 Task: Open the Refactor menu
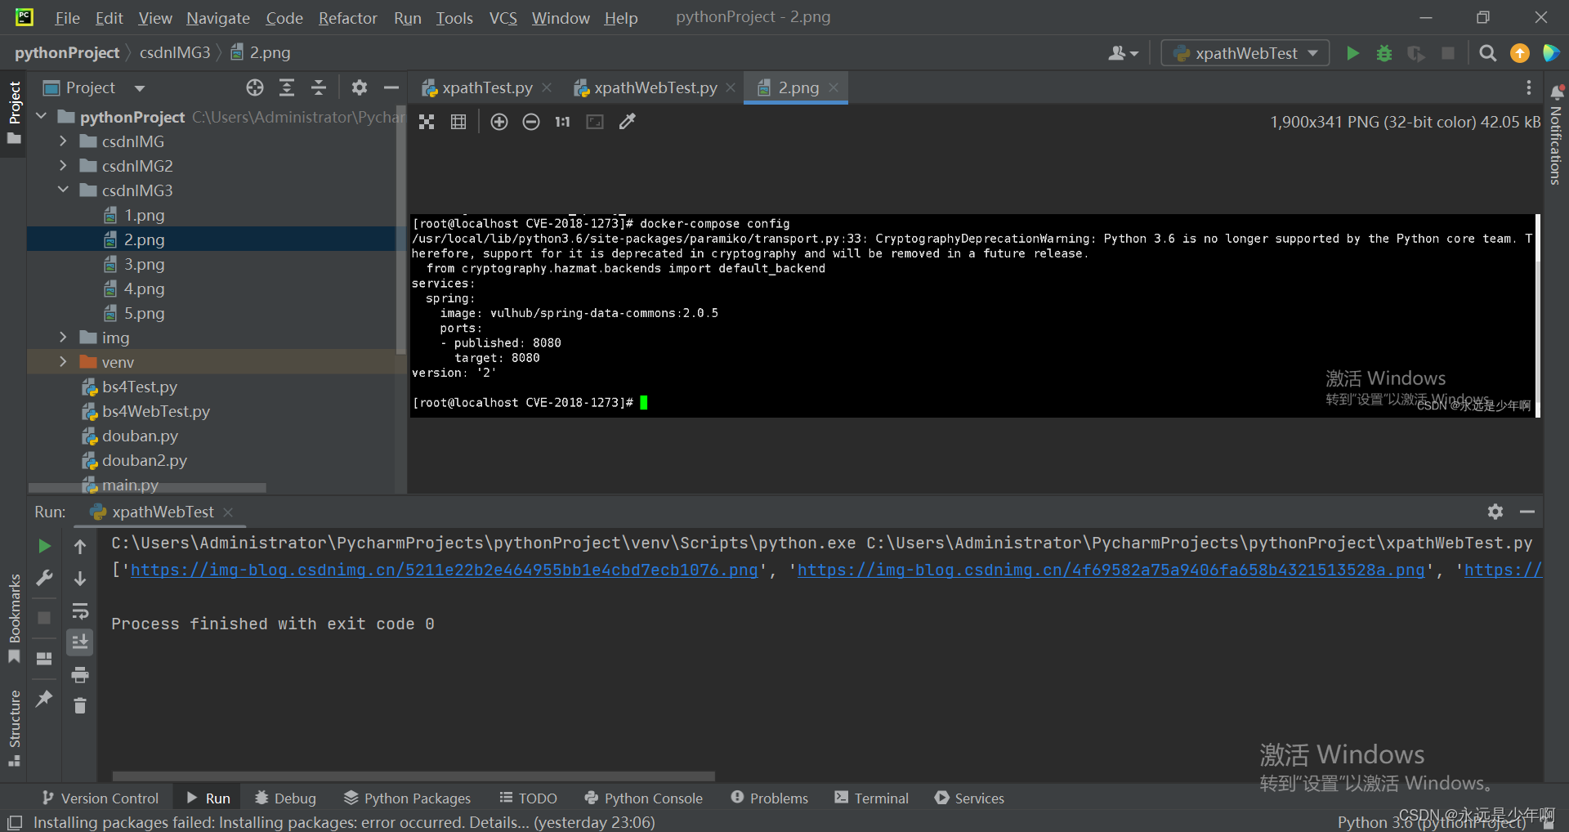[x=347, y=18]
